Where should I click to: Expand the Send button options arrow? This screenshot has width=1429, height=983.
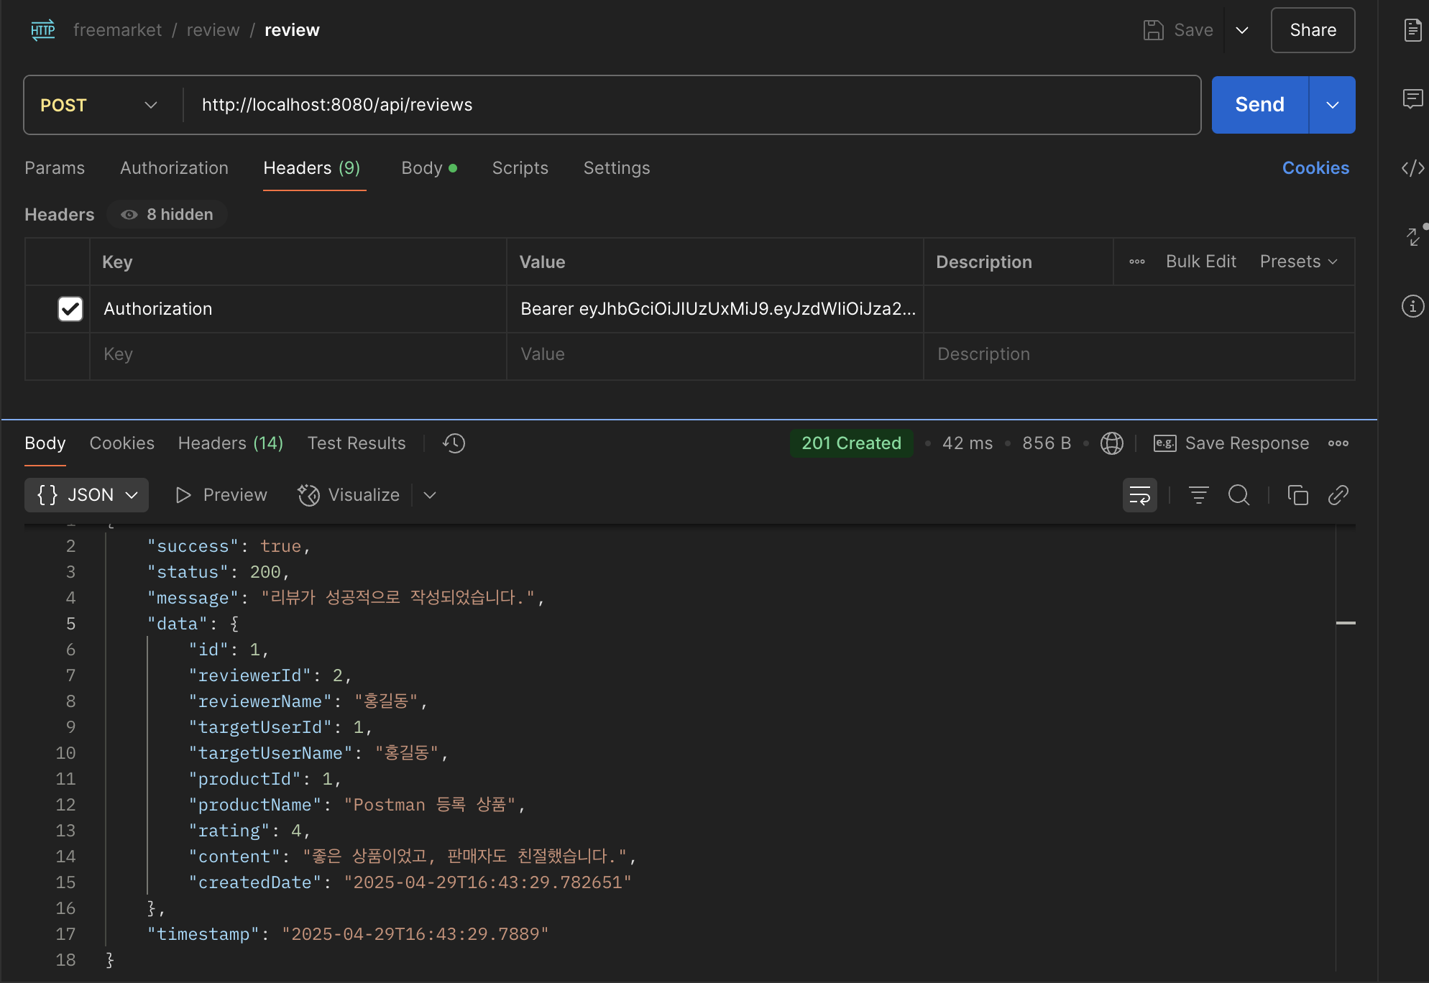[1332, 105]
